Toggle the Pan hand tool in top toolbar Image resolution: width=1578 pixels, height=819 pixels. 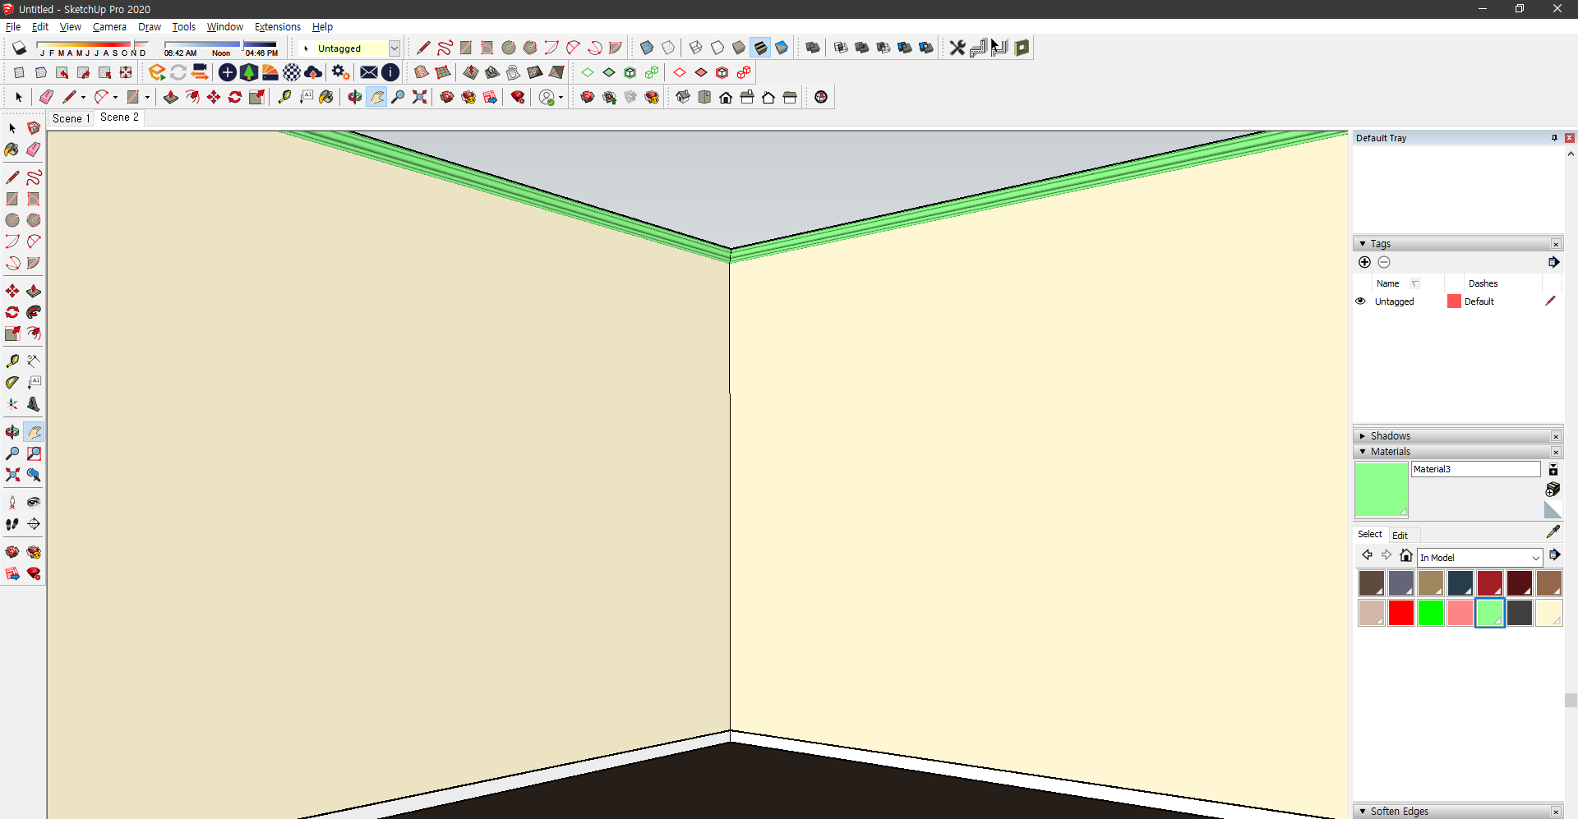tap(376, 97)
